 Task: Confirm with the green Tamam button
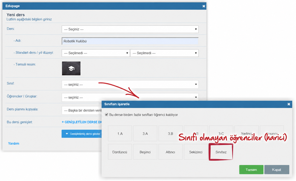click(x=251, y=170)
